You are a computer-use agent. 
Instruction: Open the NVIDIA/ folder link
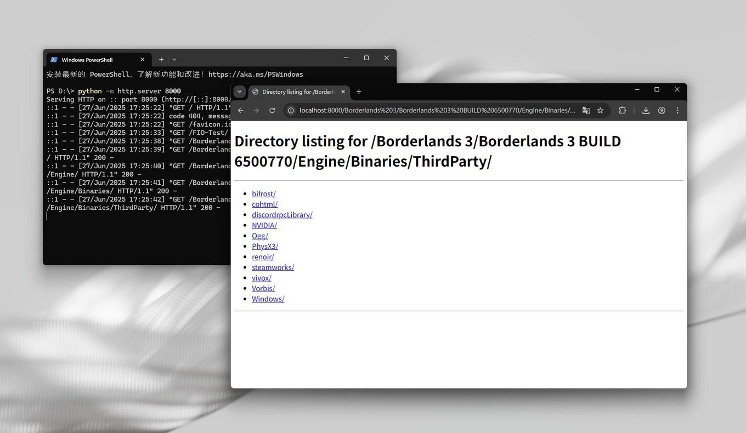click(264, 225)
